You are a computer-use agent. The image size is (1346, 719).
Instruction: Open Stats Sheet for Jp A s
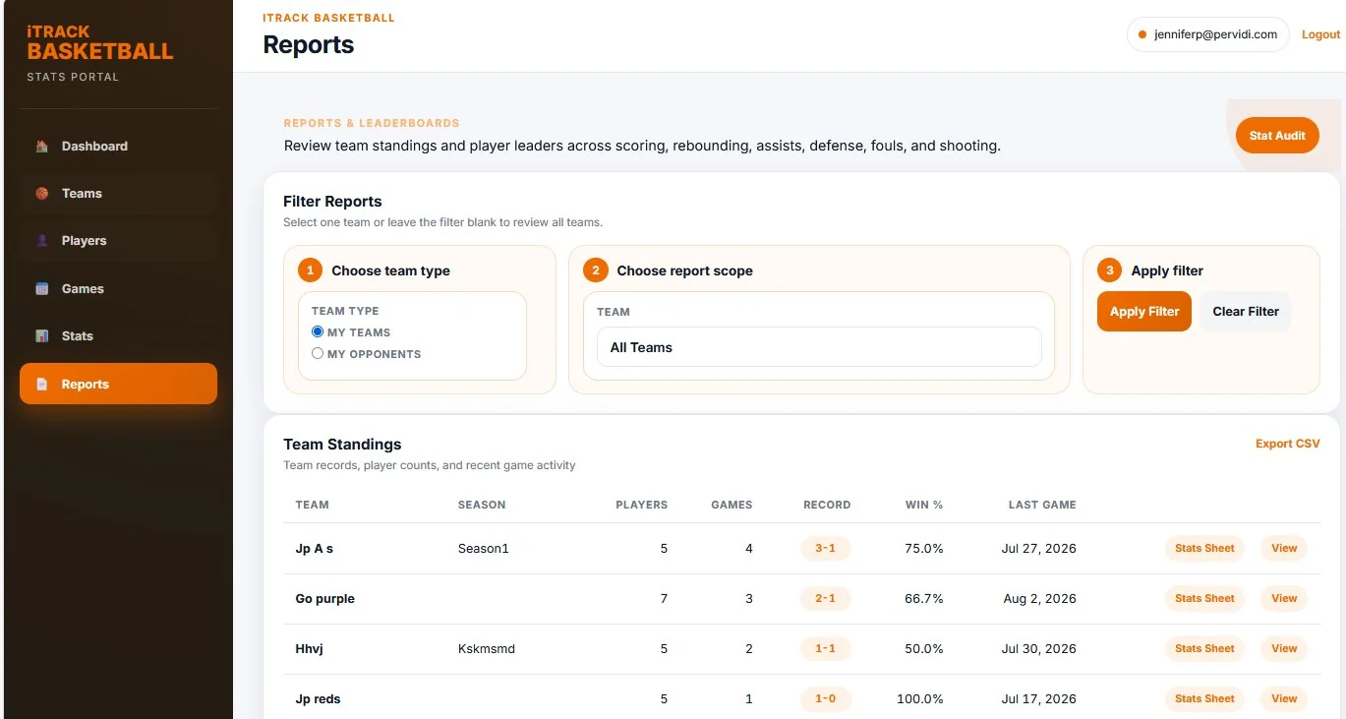(x=1204, y=549)
